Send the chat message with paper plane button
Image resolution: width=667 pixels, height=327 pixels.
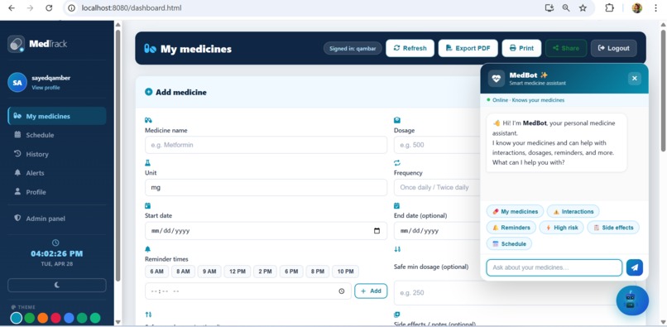[x=634, y=267]
